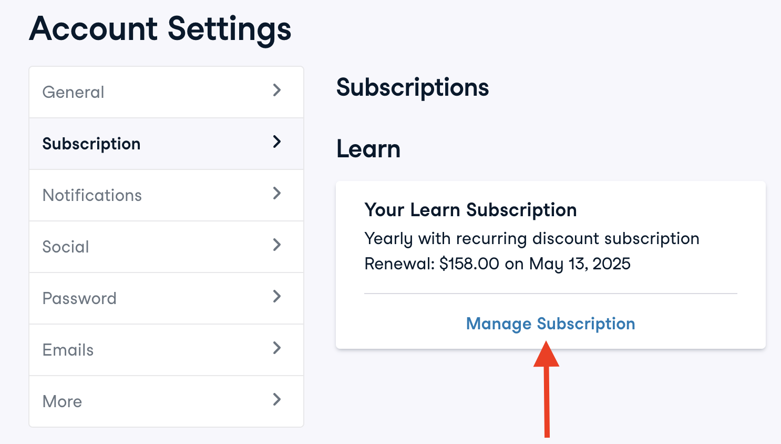
Task: Click the chevron arrow beside Social
Action: [x=277, y=245]
